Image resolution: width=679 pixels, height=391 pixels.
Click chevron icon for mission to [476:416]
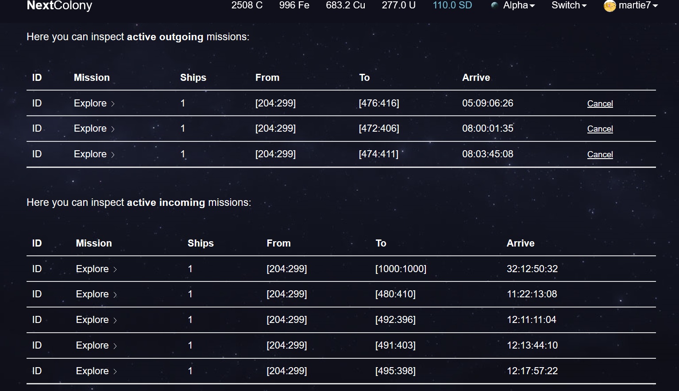[x=113, y=104]
